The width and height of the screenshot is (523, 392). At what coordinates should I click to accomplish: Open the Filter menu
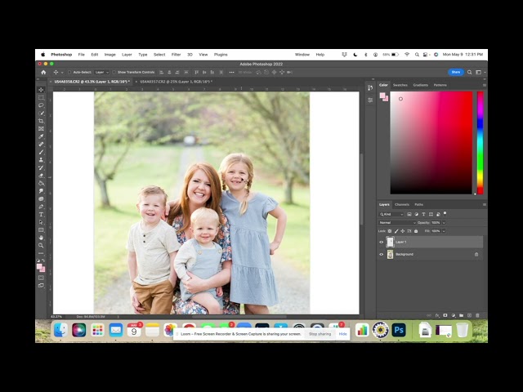click(x=177, y=55)
